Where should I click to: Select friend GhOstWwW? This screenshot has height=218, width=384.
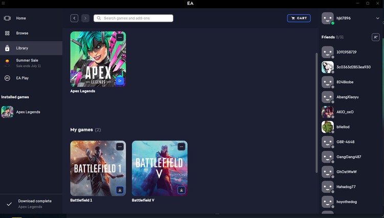[x=351, y=172]
